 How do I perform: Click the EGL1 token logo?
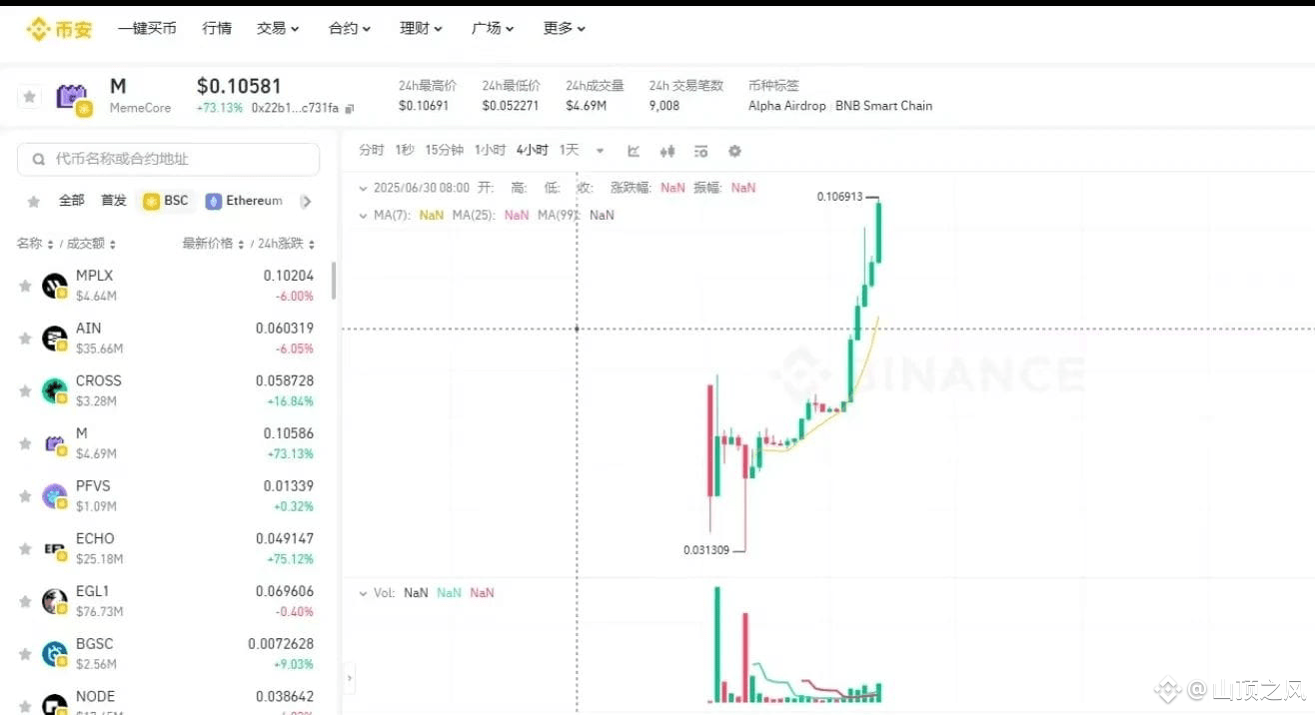point(55,602)
